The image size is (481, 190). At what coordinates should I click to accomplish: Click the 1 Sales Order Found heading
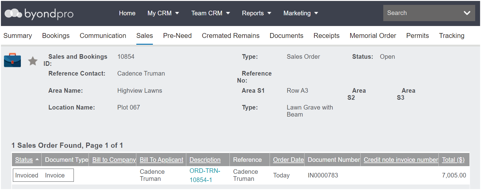tap(67, 145)
